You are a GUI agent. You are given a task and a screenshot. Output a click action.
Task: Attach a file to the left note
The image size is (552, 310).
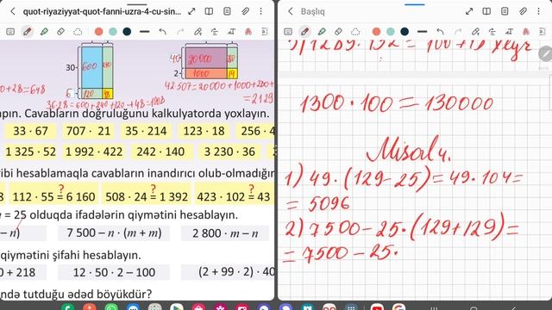click(x=245, y=11)
